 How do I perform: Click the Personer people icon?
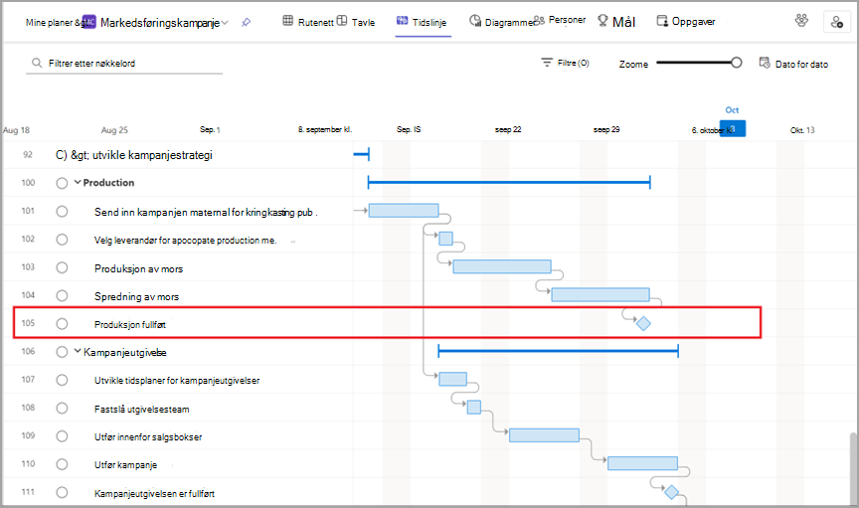539,20
